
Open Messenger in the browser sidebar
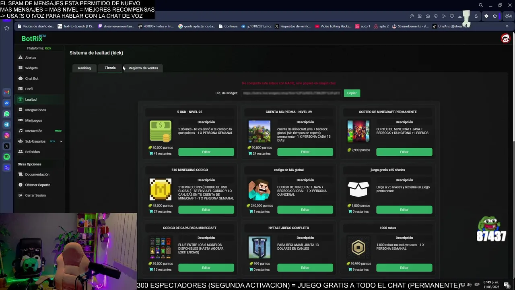6,103
